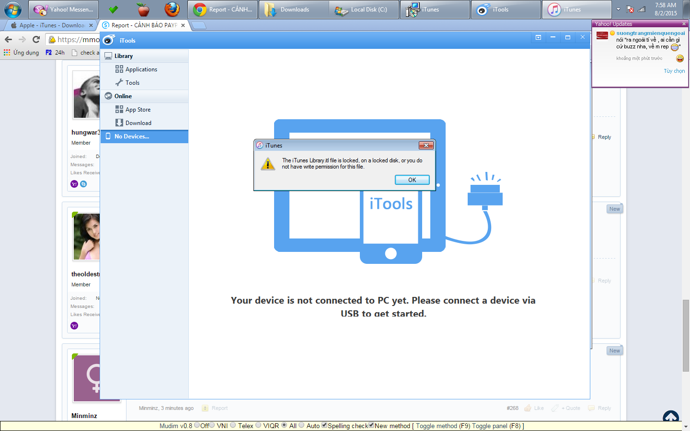Open the Downloads folder taskbar button
This screenshot has height=431, width=690.
(x=294, y=10)
